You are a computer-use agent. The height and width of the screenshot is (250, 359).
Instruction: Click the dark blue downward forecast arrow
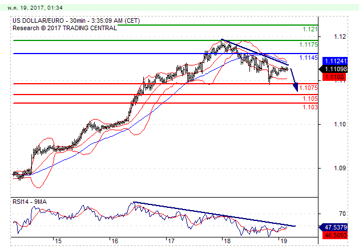[294, 80]
